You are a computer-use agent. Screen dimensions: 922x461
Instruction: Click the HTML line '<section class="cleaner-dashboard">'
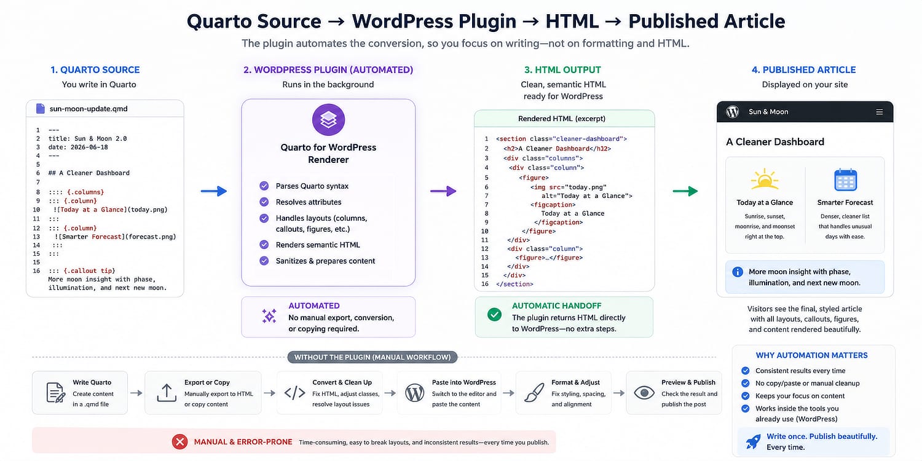coord(561,139)
